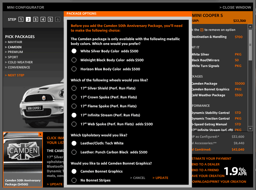Click White Turn Signals summary entry
Screen dimensions: 256x190
pyautogui.click(x=217, y=66)
